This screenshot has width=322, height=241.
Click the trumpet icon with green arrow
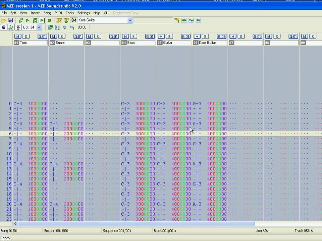66,20
